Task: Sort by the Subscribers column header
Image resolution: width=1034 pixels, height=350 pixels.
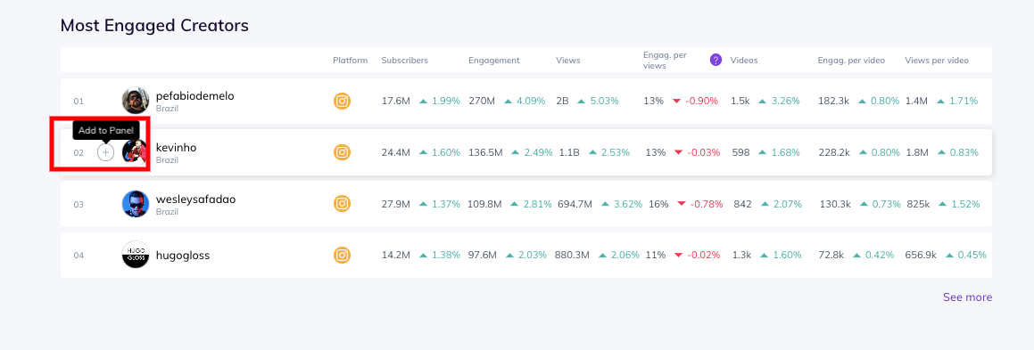Action: pyautogui.click(x=405, y=61)
